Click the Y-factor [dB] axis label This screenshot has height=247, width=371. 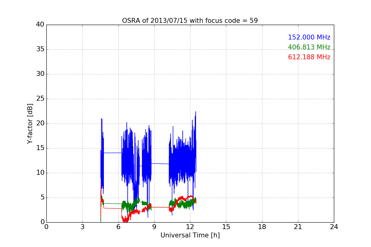click(30, 124)
